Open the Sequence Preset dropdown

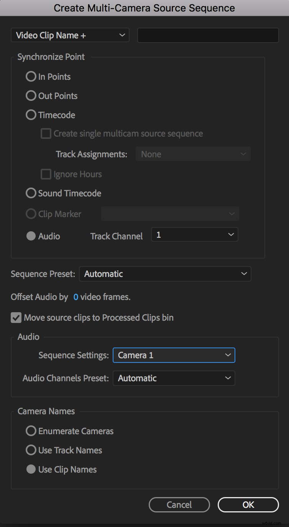point(165,274)
